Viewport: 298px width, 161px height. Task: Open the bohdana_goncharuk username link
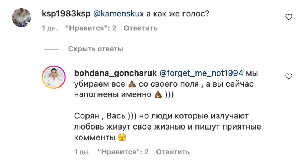point(115,72)
